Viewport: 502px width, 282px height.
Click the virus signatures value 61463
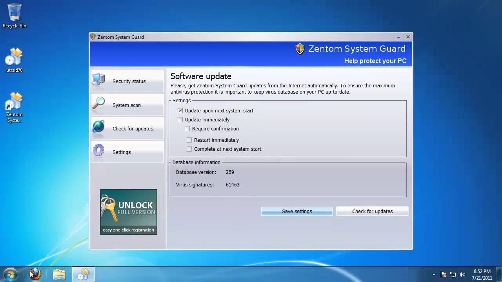[x=233, y=185]
